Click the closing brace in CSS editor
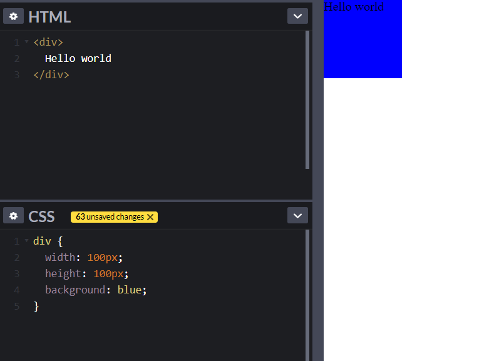Viewport: 499px width, 361px height. pyautogui.click(x=36, y=307)
